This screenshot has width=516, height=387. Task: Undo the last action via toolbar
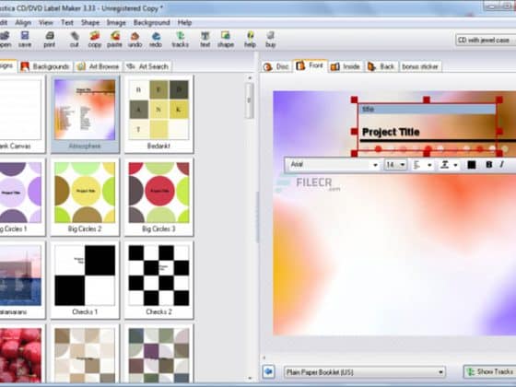(135, 39)
